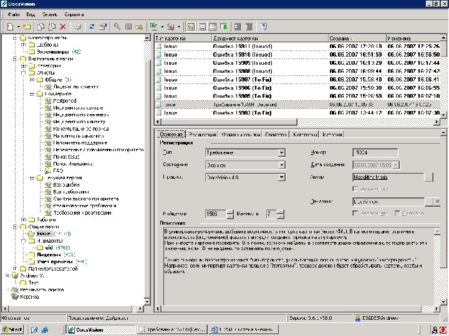Open the Продукт dropdown showing DocsVision 4.0
Screen dimensions: 449x336
pyautogui.click(x=282, y=177)
